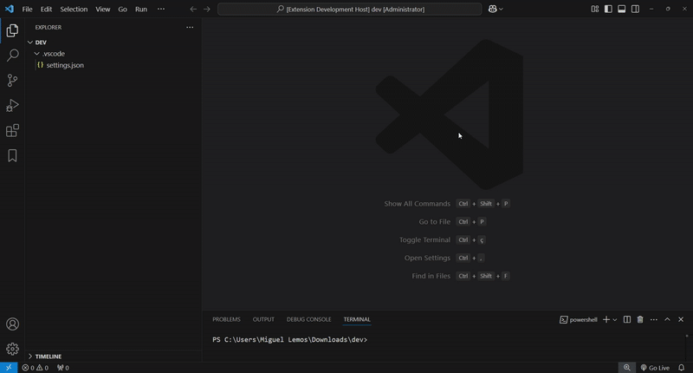This screenshot has width=693, height=373.
Task: Open Copilot dropdown chevron in title bar
Action: (x=502, y=9)
